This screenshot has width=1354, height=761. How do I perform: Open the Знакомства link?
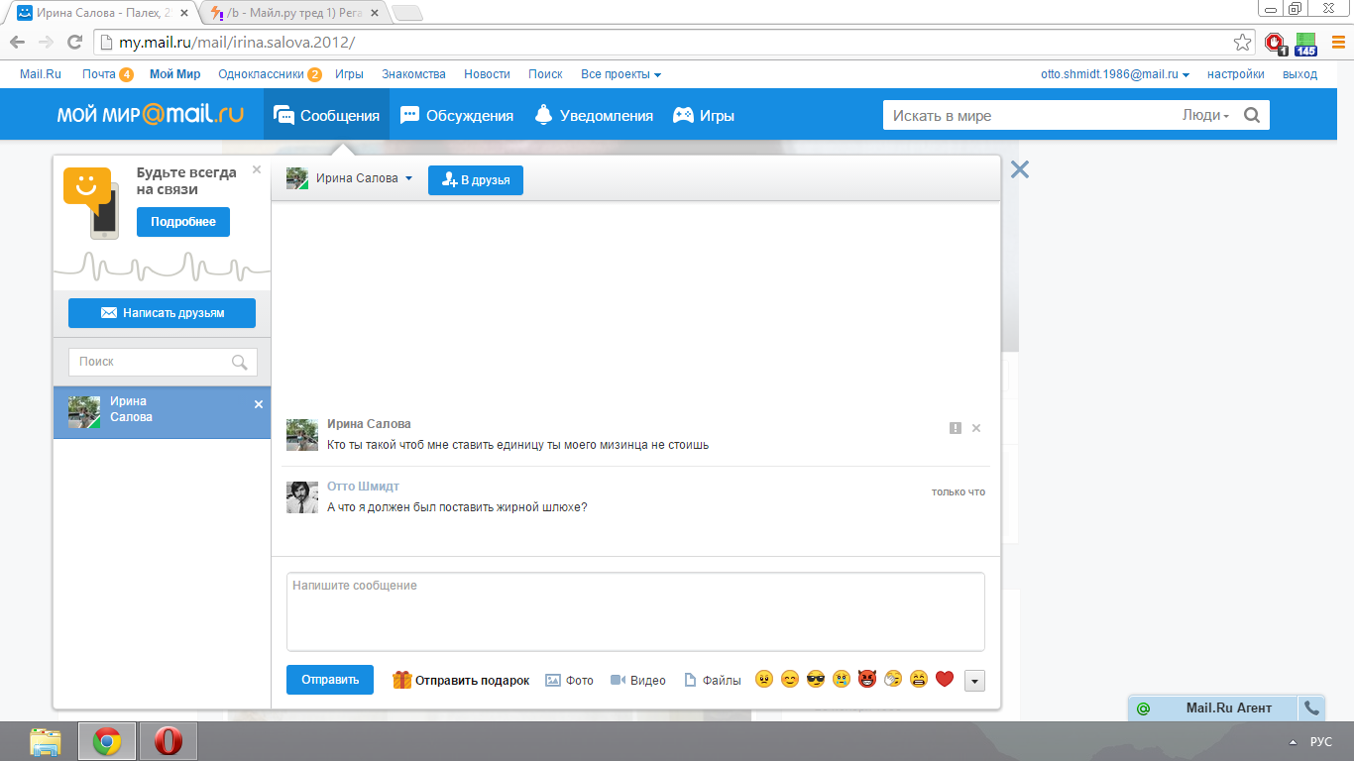(413, 74)
